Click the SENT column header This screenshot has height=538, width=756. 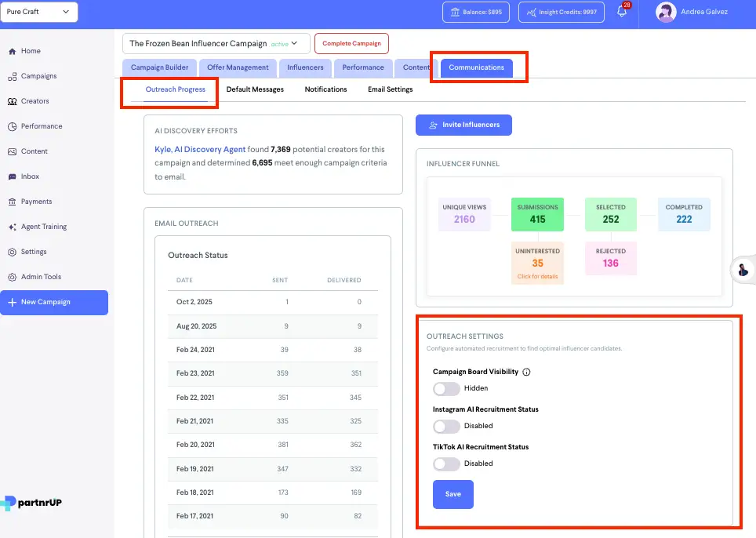280,280
